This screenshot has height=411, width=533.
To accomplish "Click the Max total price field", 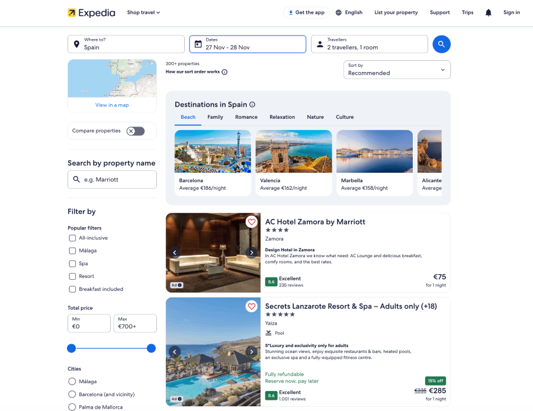I will click(x=135, y=323).
